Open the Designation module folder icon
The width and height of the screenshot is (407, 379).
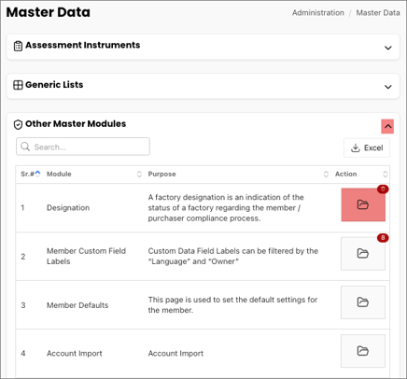(x=363, y=204)
